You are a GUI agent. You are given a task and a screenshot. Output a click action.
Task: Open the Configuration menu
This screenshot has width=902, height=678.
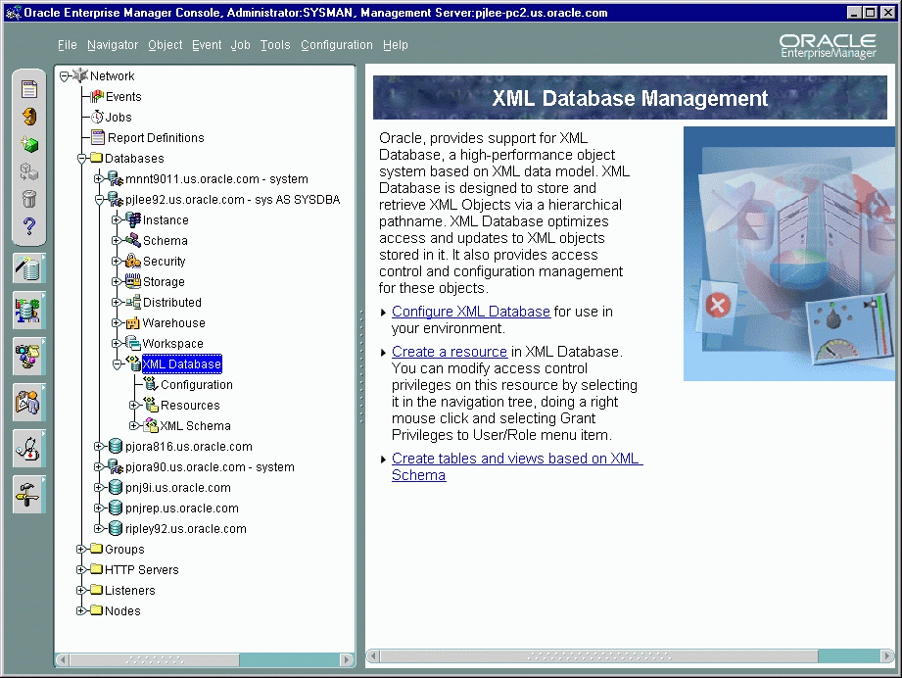pos(337,44)
